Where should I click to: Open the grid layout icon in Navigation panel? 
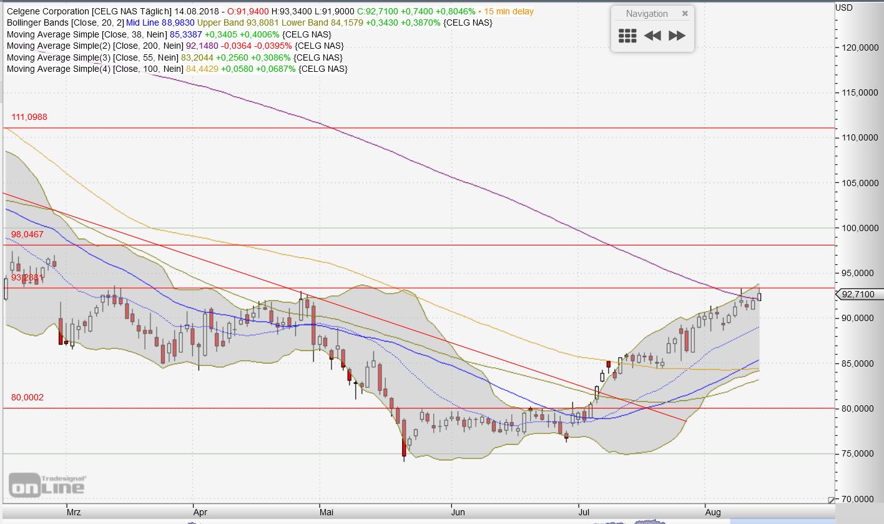(627, 36)
